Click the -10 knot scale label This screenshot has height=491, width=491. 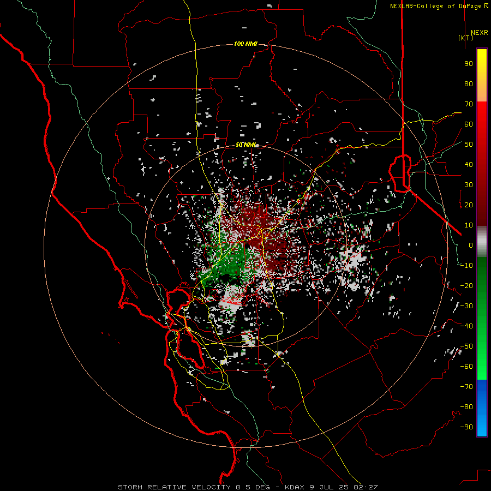[466, 266]
